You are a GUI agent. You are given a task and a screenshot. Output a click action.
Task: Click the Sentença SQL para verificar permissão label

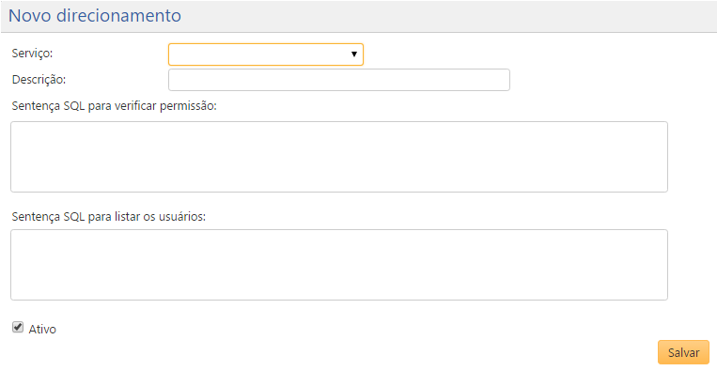pos(115,105)
